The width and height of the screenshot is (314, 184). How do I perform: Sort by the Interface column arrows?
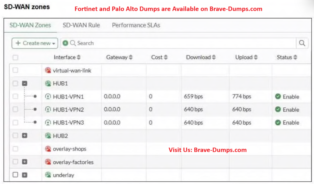79,57
